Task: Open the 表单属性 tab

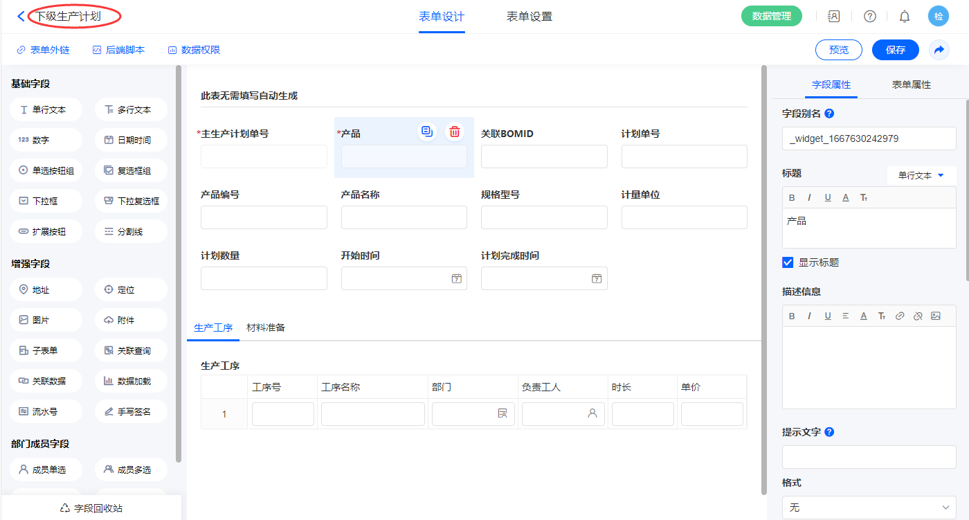Action: [x=912, y=84]
